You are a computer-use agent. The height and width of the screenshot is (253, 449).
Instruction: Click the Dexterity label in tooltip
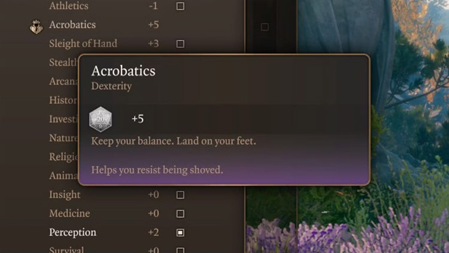(x=111, y=86)
